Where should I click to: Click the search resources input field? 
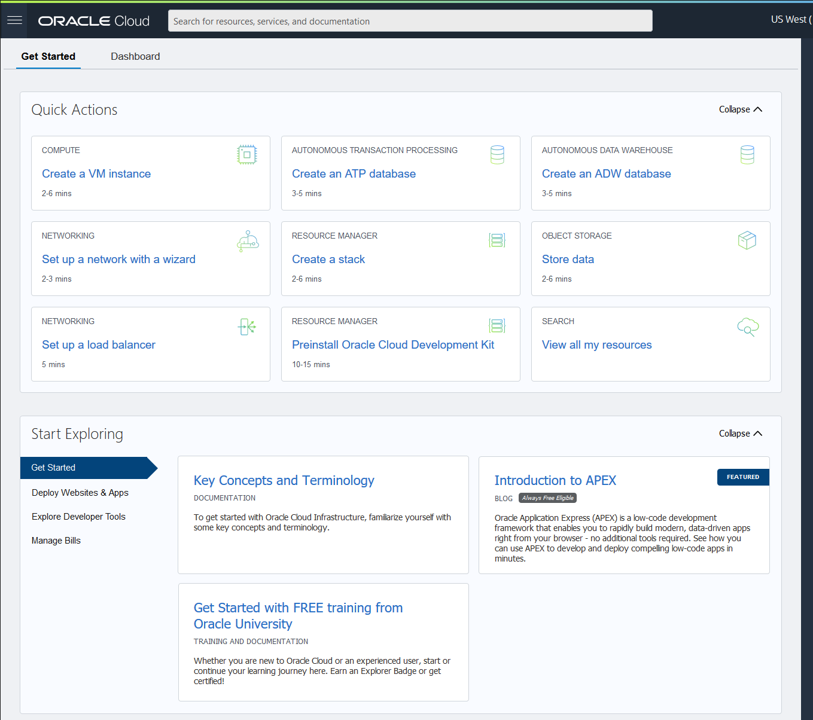pos(410,21)
